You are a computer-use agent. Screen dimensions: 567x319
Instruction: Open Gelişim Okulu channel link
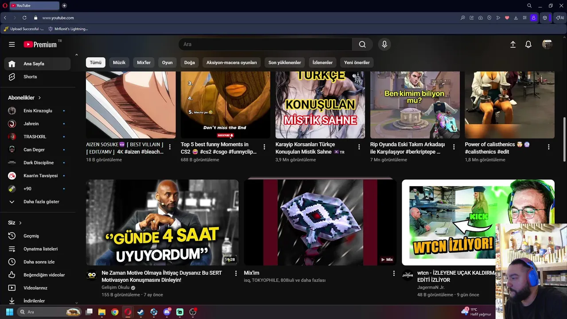116,288
